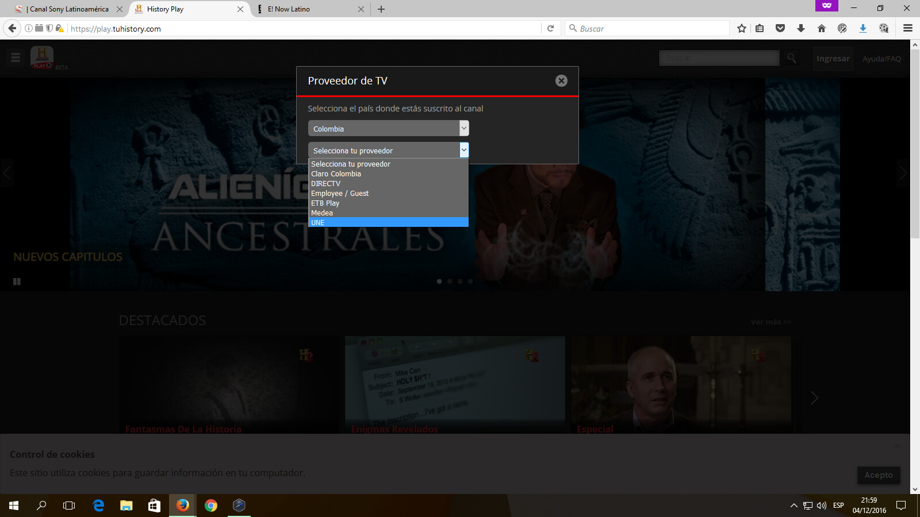920x517 pixels.
Task: Open the Colombia country dropdown
Action: point(389,128)
